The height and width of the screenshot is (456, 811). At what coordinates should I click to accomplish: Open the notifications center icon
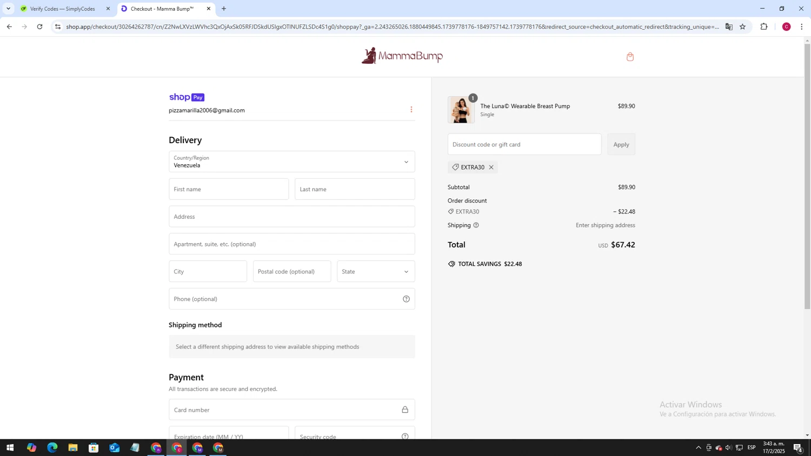798,447
